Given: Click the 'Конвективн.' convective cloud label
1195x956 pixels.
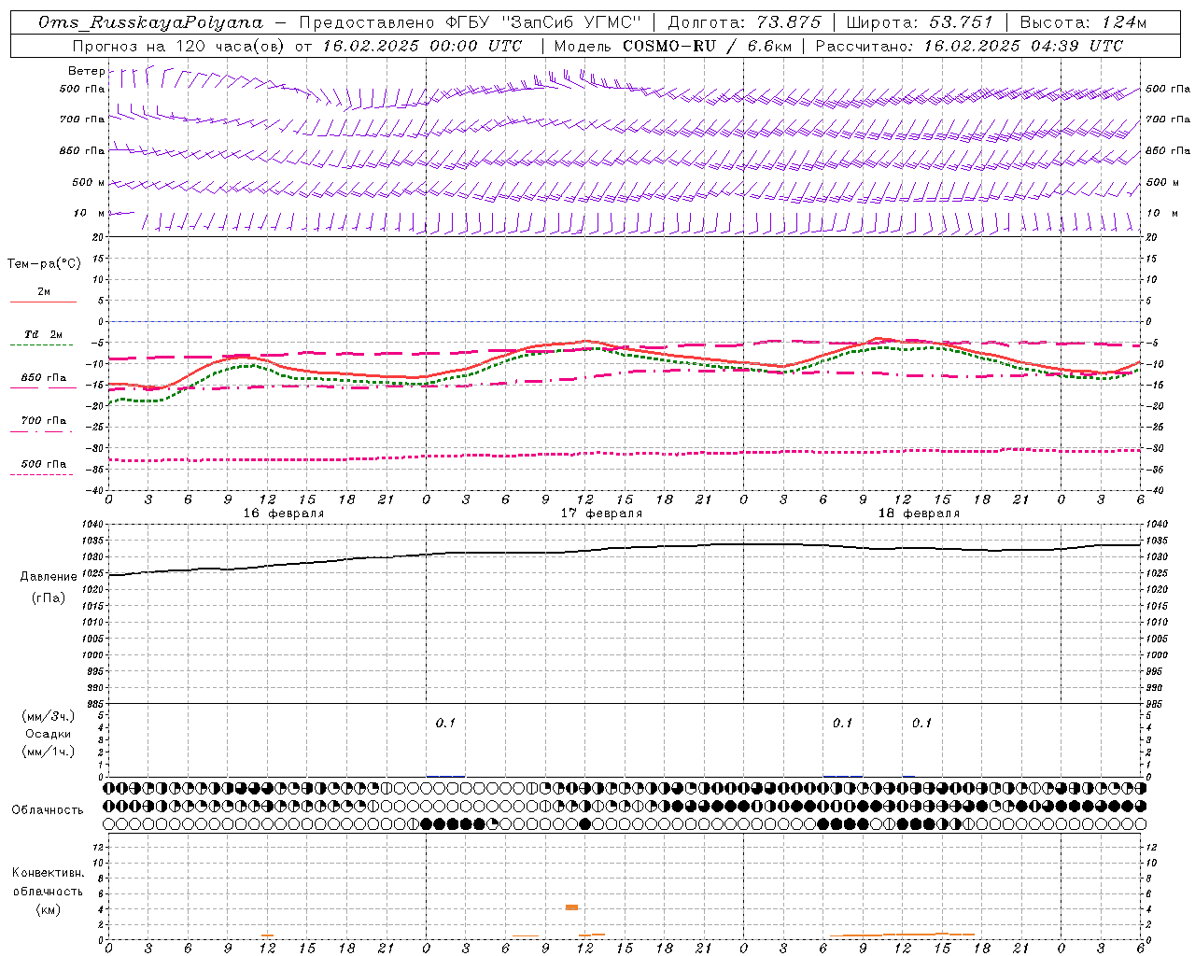Looking at the screenshot, I should [x=48, y=873].
